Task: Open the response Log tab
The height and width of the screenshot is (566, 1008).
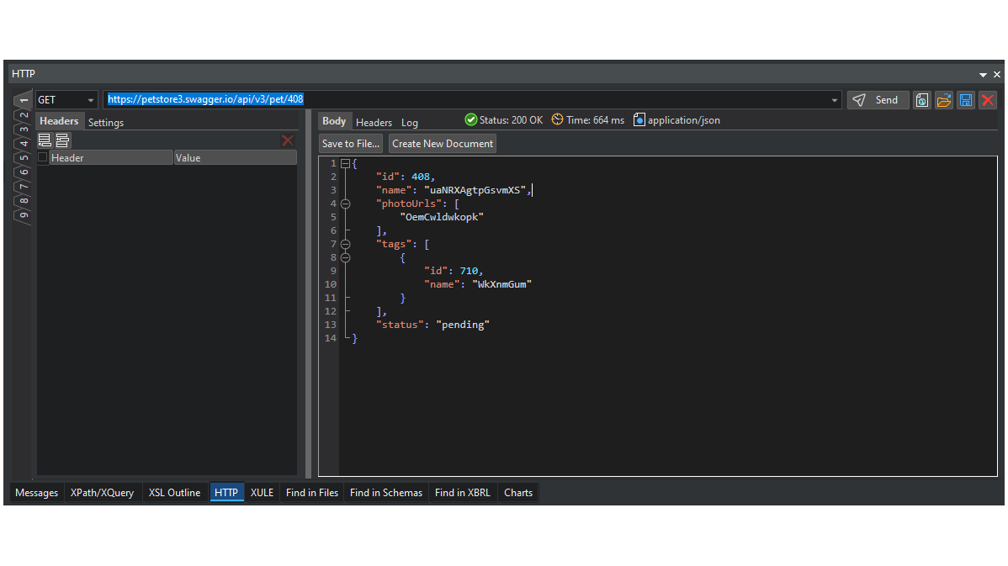Action: point(409,123)
